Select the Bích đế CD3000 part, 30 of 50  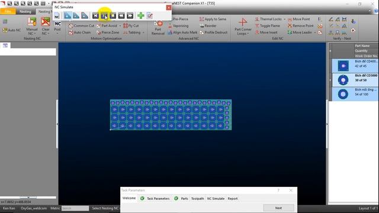(355, 80)
